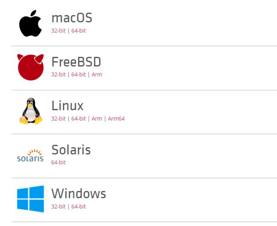Click the Apple macOS logo
Image resolution: width=277 pixels, height=226 pixels.
[x=30, y=23]
